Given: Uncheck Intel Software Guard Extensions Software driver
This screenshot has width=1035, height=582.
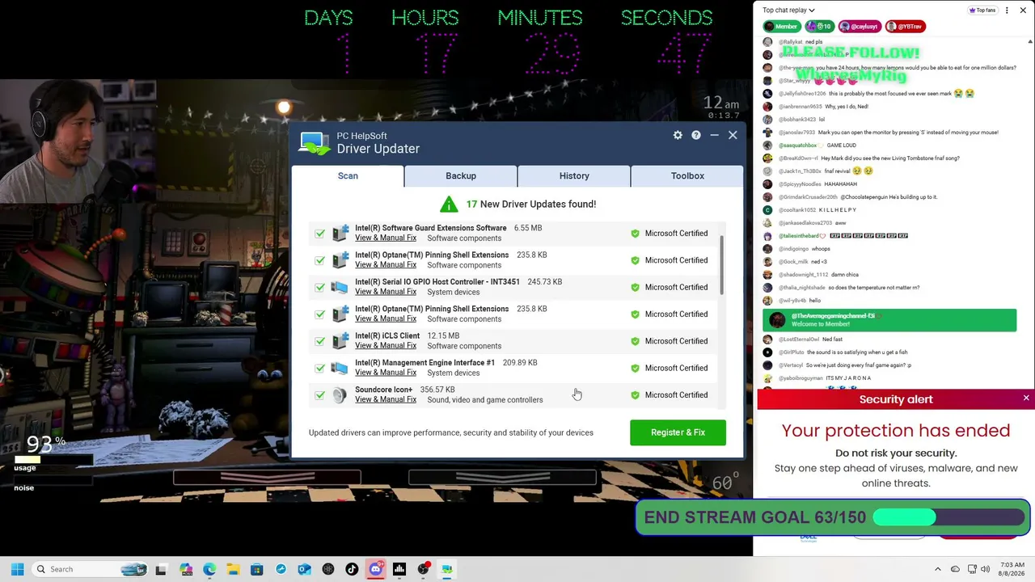Looking at the screenshot, I should point(320,234).
